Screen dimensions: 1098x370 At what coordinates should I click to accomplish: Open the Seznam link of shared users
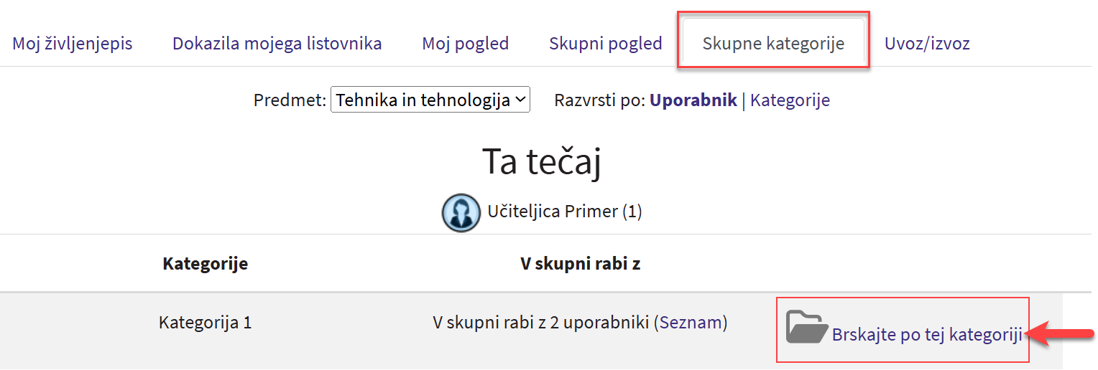[x=691, y=323]
